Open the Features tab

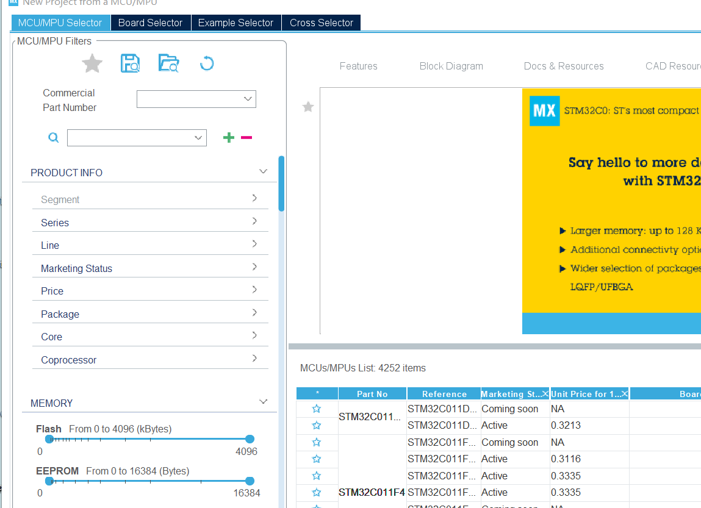[358, 66]
